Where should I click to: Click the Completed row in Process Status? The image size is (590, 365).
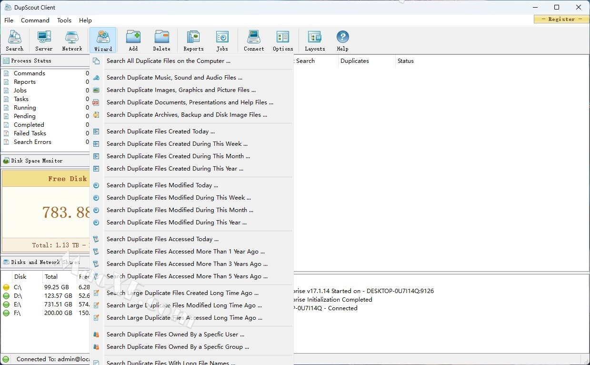[46, 125]
